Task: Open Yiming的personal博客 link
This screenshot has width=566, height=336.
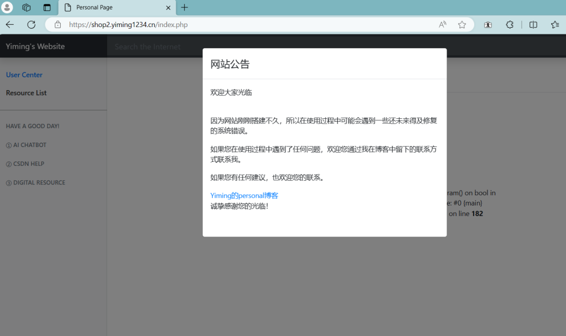Action: coord(244,196)
